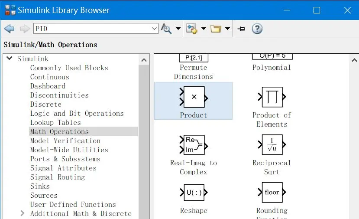This screenshot has width=359, height=219.
Task: Select Sources library in tree
Action: [x=44, y=196]
